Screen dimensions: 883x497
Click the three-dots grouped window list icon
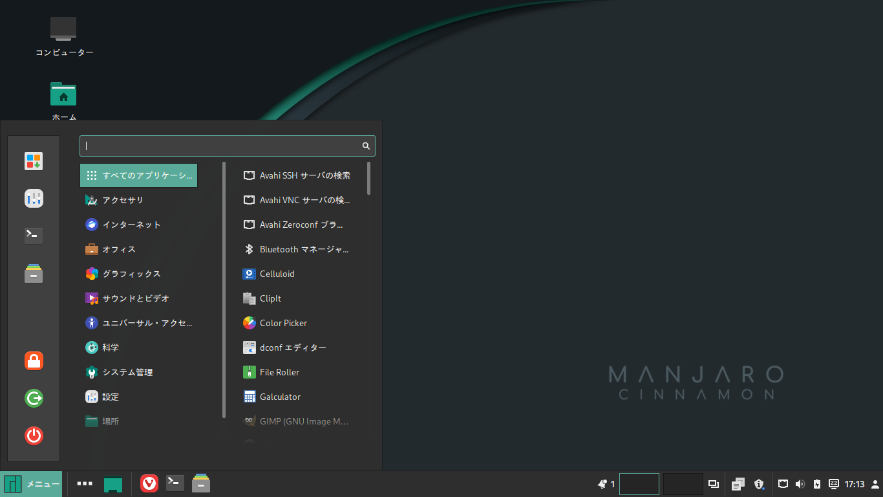tap(85, 483)
